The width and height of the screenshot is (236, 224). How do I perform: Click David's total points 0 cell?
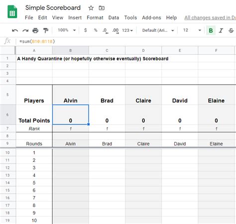point(180,114)
